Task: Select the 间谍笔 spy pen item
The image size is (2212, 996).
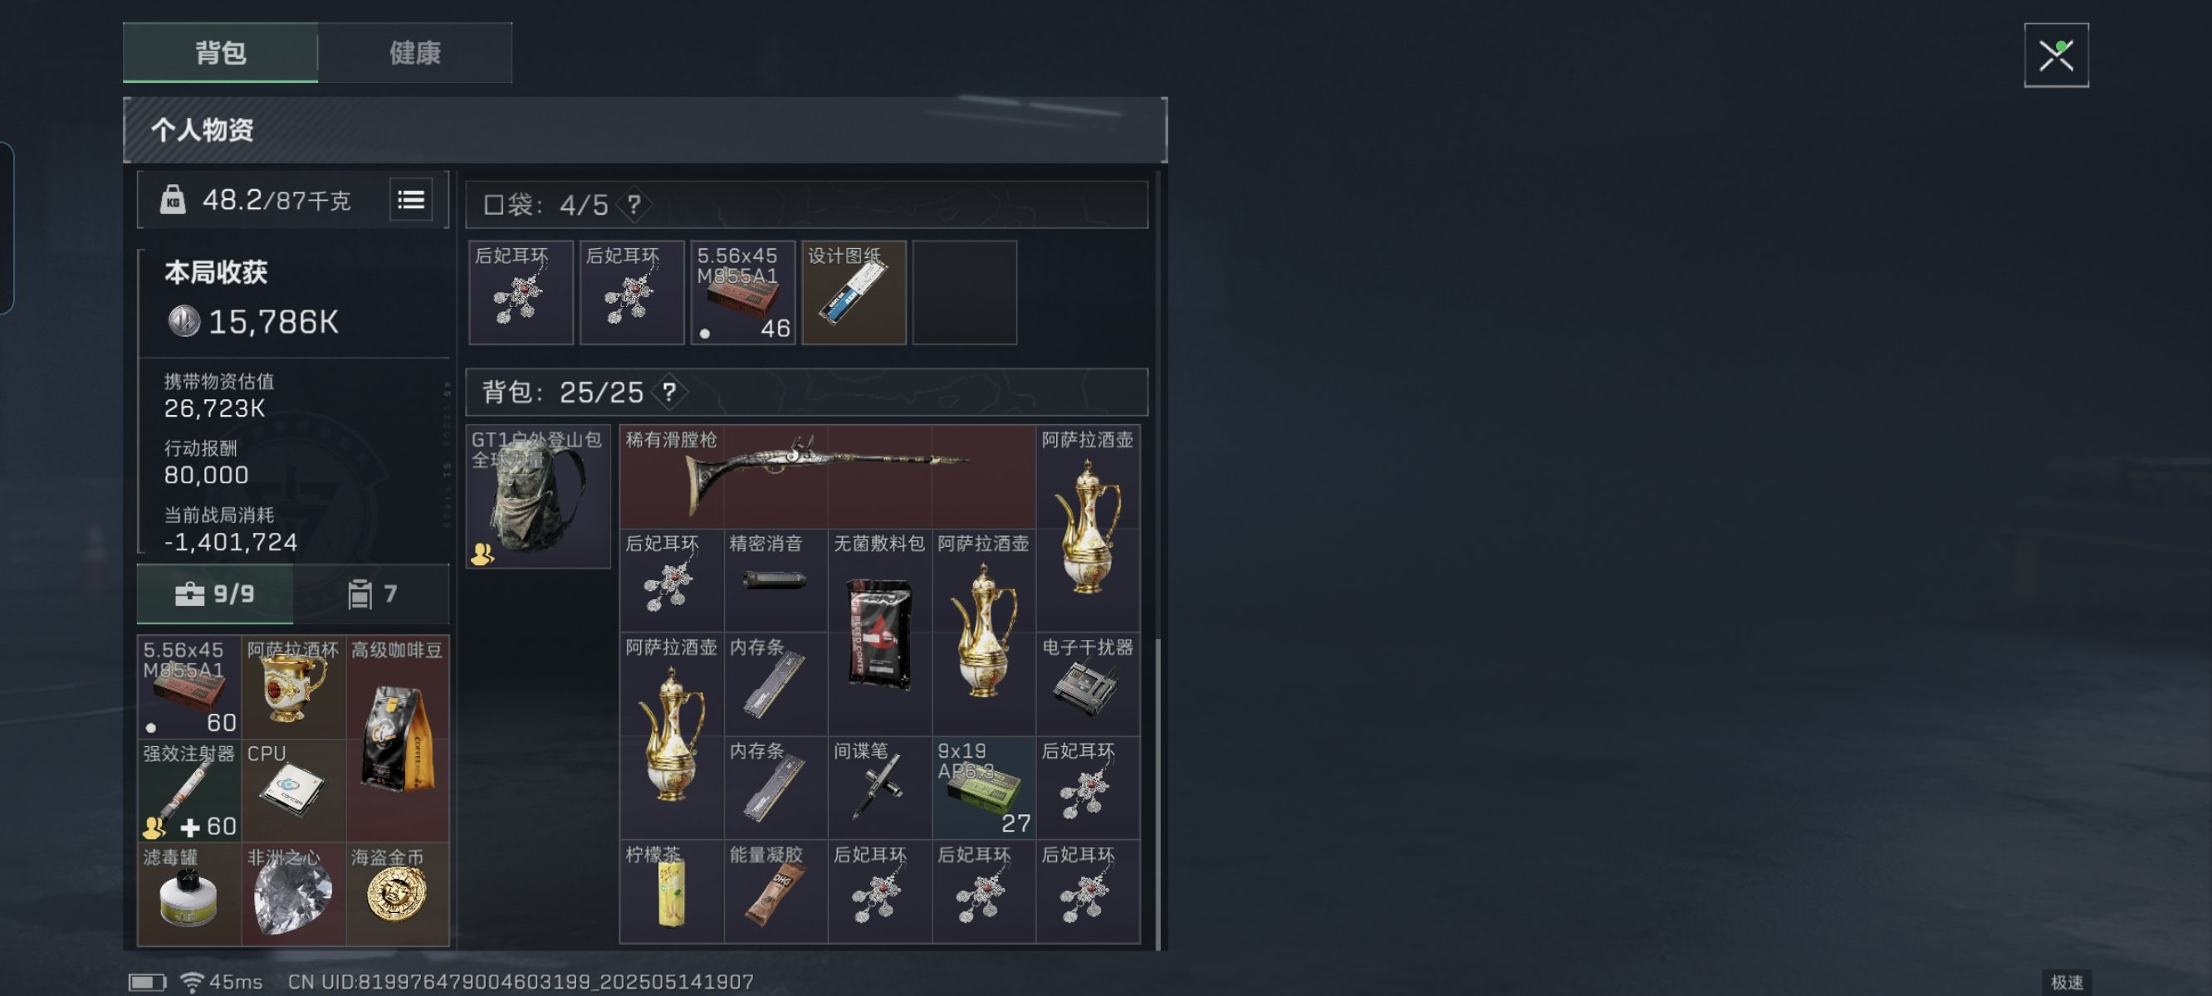Action: point(879,788)
